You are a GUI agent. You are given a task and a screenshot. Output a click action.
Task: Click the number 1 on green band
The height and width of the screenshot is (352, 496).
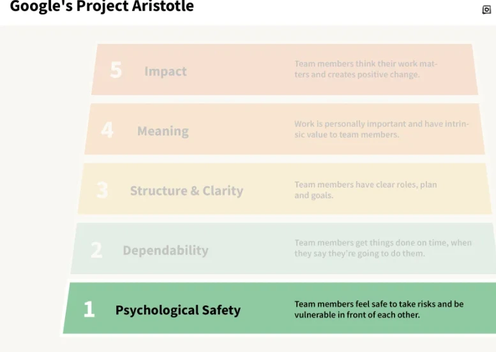[x=89, y=309]
